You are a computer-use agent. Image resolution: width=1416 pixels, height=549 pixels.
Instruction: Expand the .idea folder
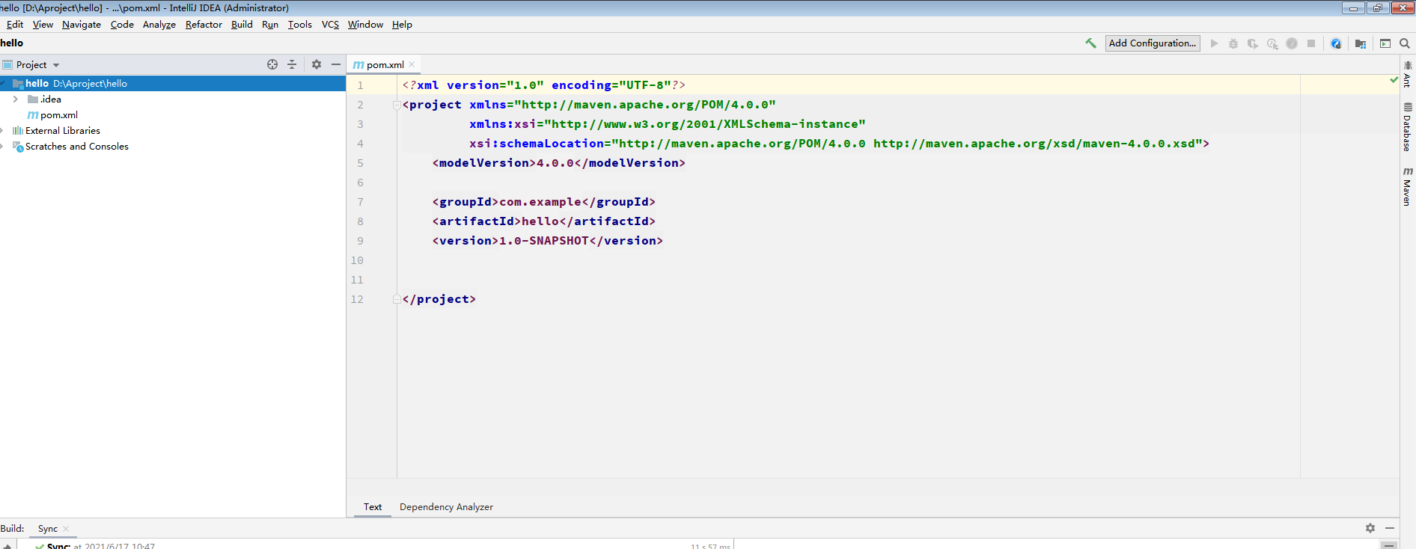[15, 99]
